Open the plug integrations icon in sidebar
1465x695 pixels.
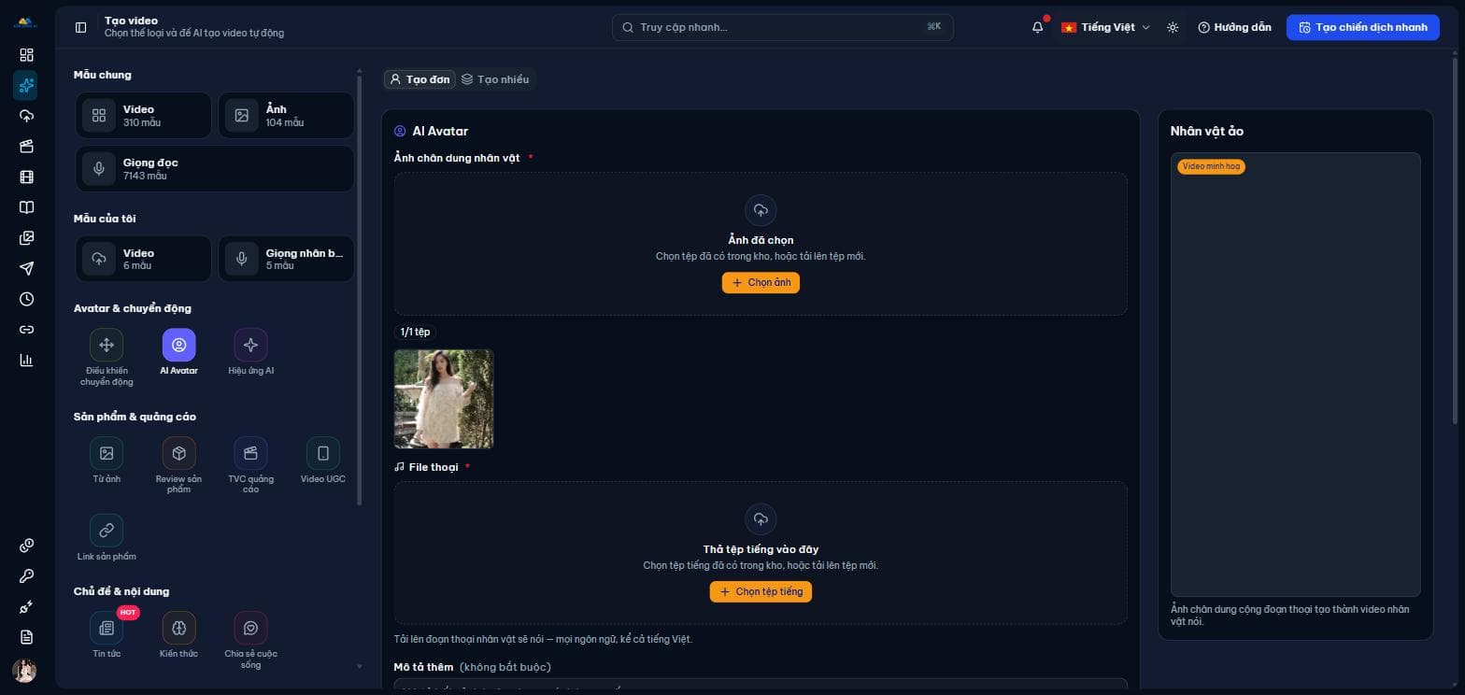coord(26,606)
